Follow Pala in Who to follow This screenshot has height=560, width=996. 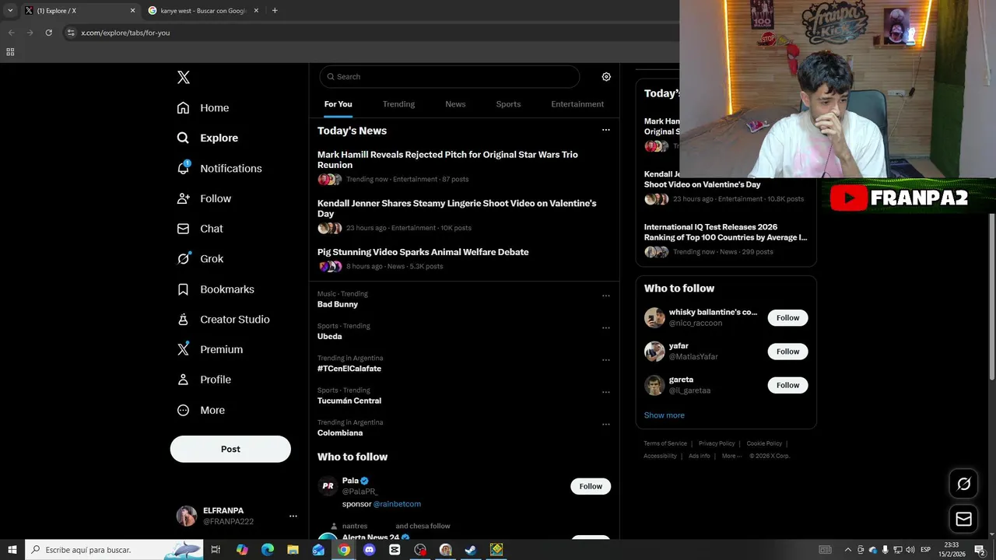point(591,486)
